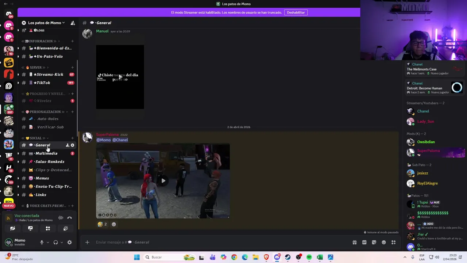Open the Memes channel
467x263 pixels.
[48, 178]
